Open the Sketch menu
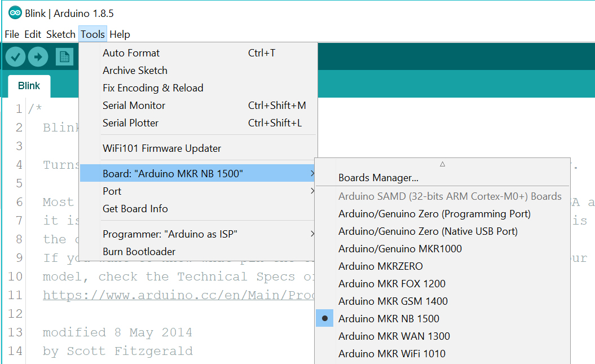Screen dimensions: 595x364 tap(61, 34)
